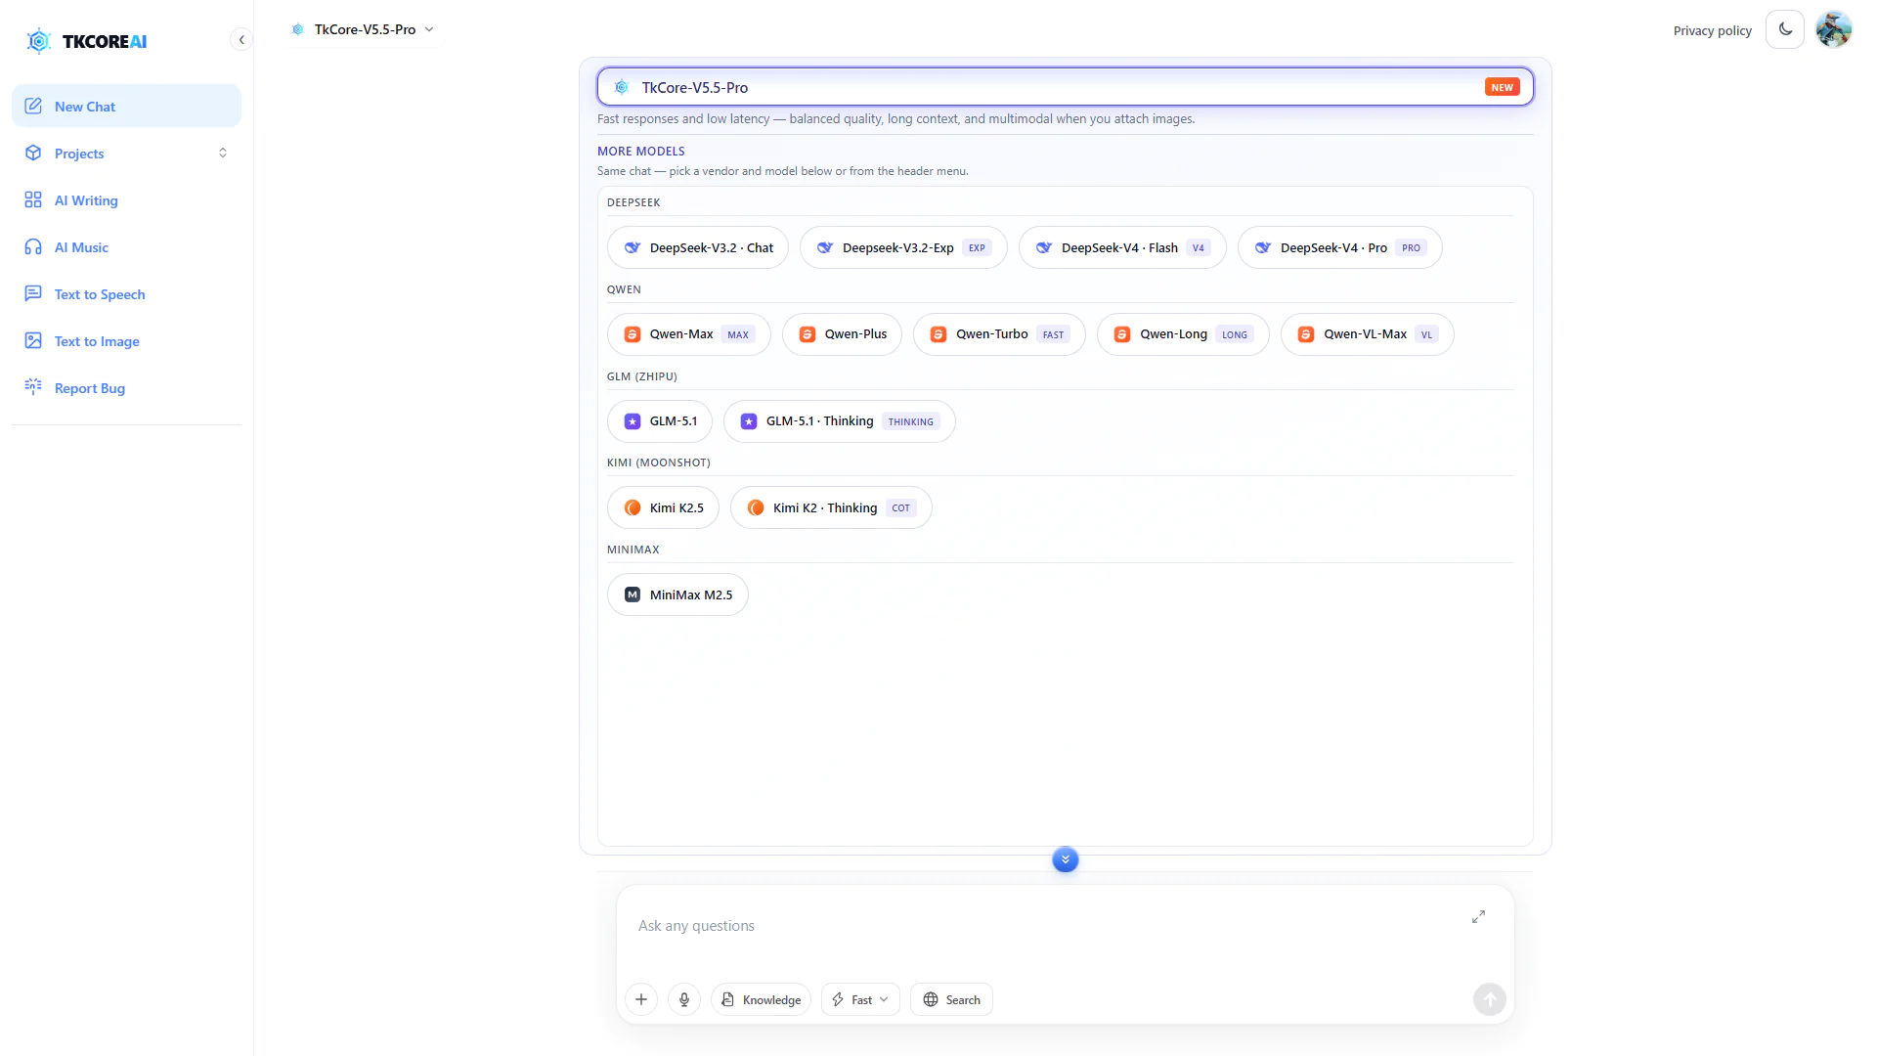Select the TkCore-V5.5-Pro model card
This screenshot has height=1056, width=1877.
click(1065, 87)
